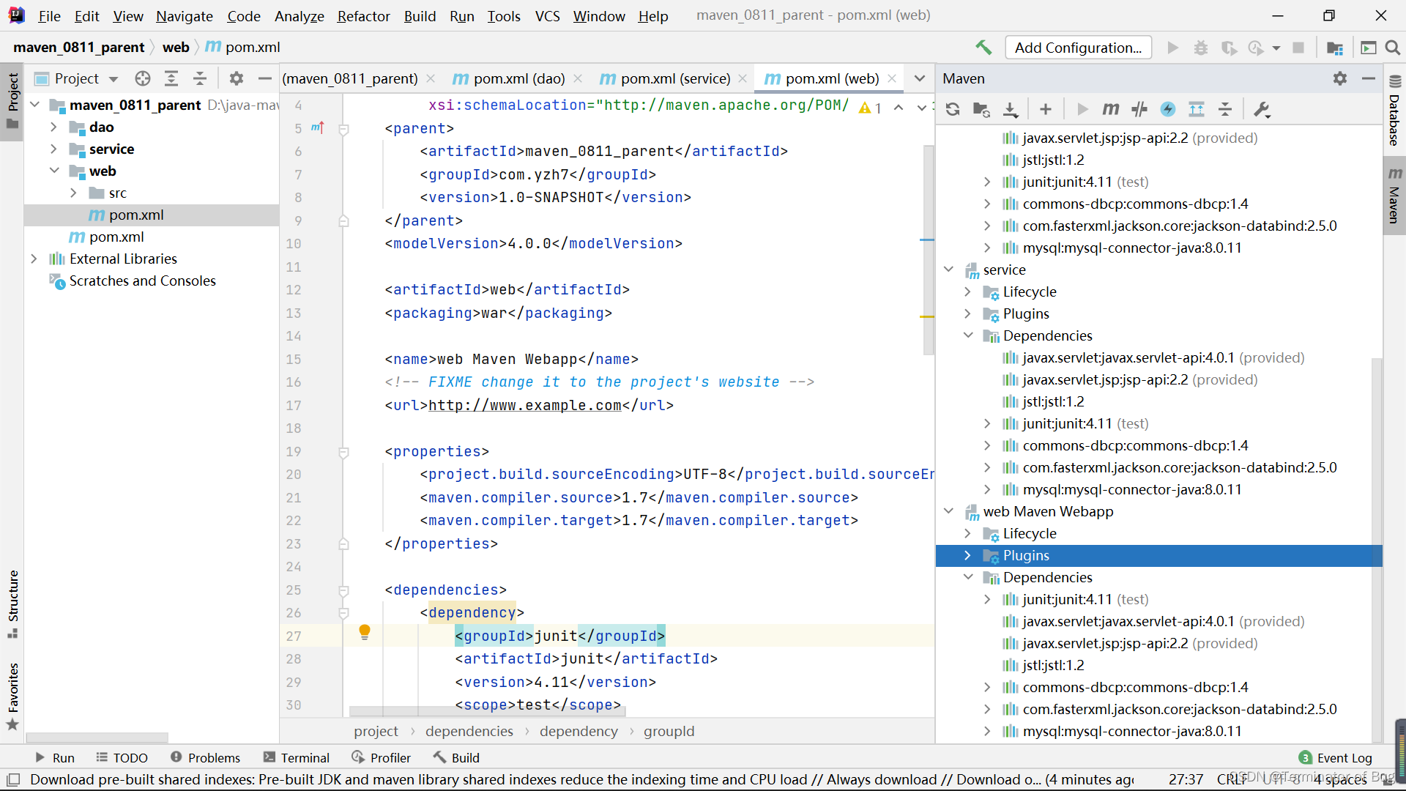The height and width of the screenshot is (791, 1406).
Task: Switch to pom.xml (service) tab
Action: tap(665, 78)
